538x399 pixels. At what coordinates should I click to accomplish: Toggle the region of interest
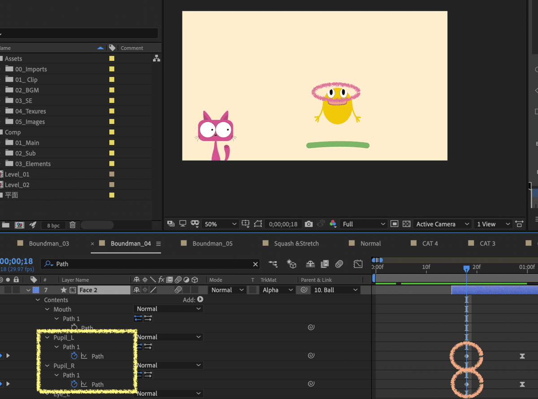(x=394, y=224)
